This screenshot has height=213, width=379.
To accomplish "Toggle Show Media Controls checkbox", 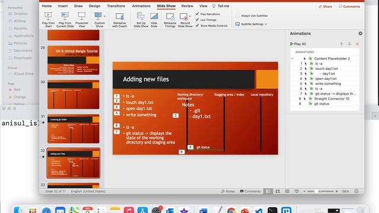I will click(197, 25).
